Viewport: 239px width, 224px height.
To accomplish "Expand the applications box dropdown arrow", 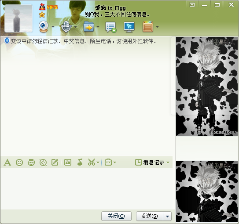I will click(x=157, y=27).
